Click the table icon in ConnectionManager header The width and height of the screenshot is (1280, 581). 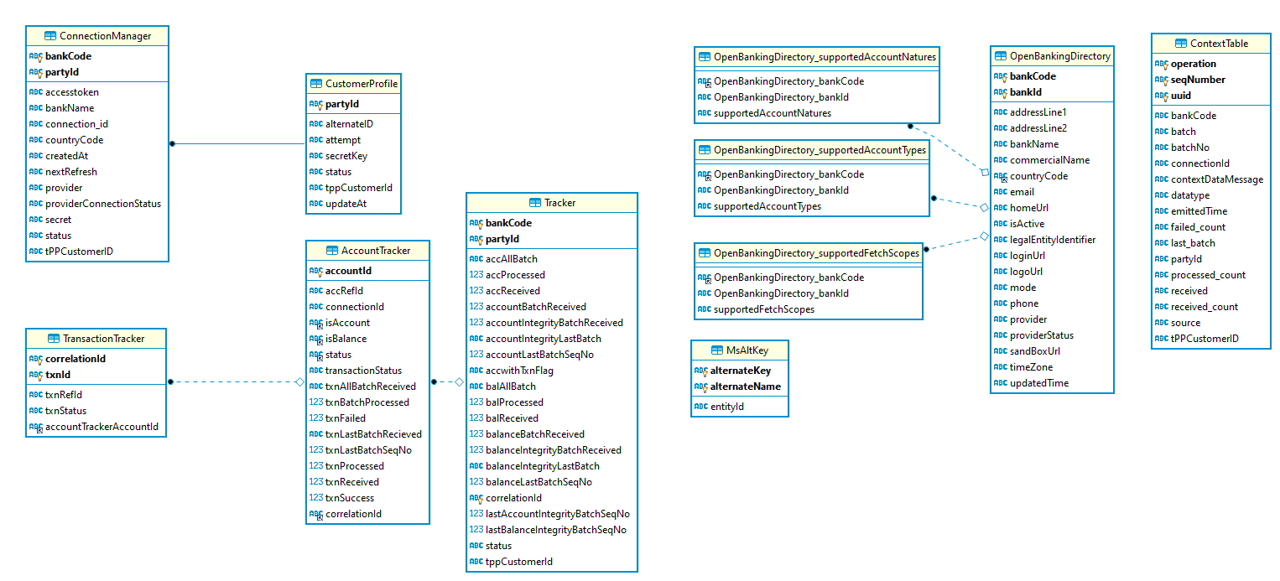tap(50, 36)
